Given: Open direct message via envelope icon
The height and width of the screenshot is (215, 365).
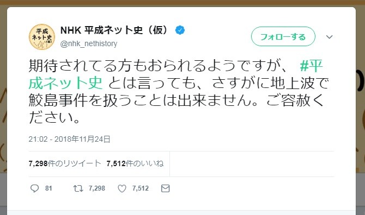Looking at the screenshot, I should (x=165, y=188).
